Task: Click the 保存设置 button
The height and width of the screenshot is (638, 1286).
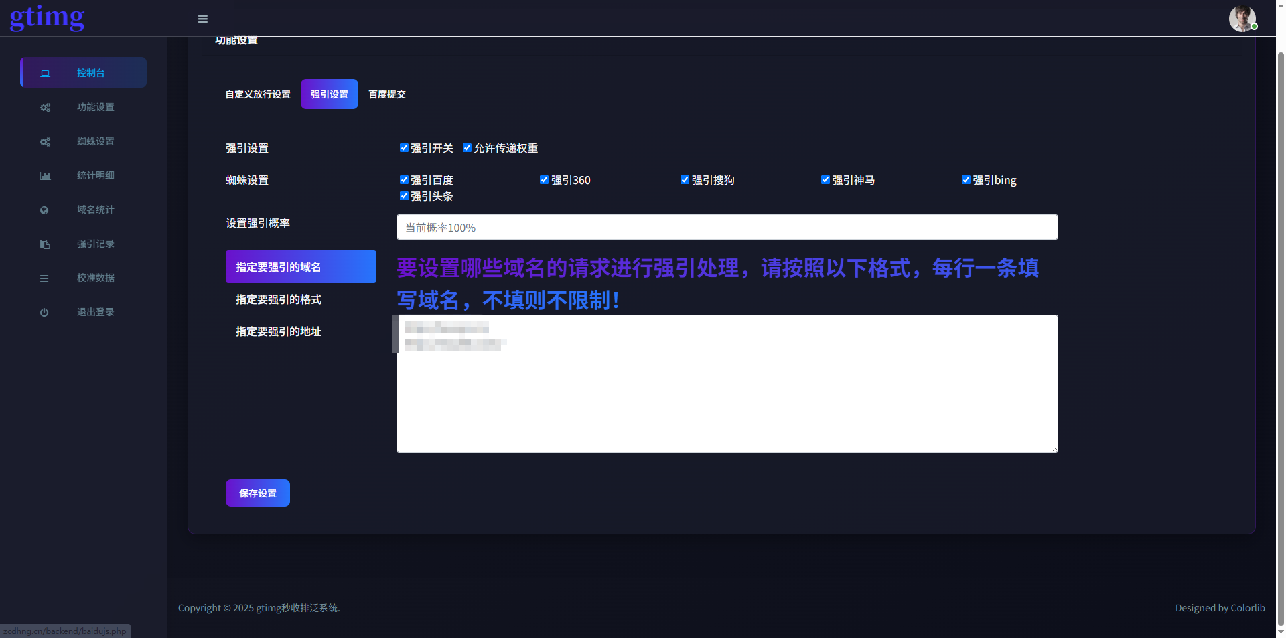Action: tap(258, 493)
